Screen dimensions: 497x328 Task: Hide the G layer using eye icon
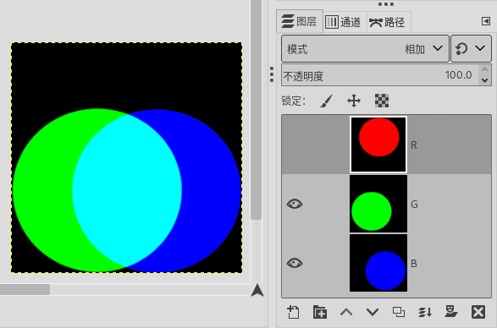295,204
